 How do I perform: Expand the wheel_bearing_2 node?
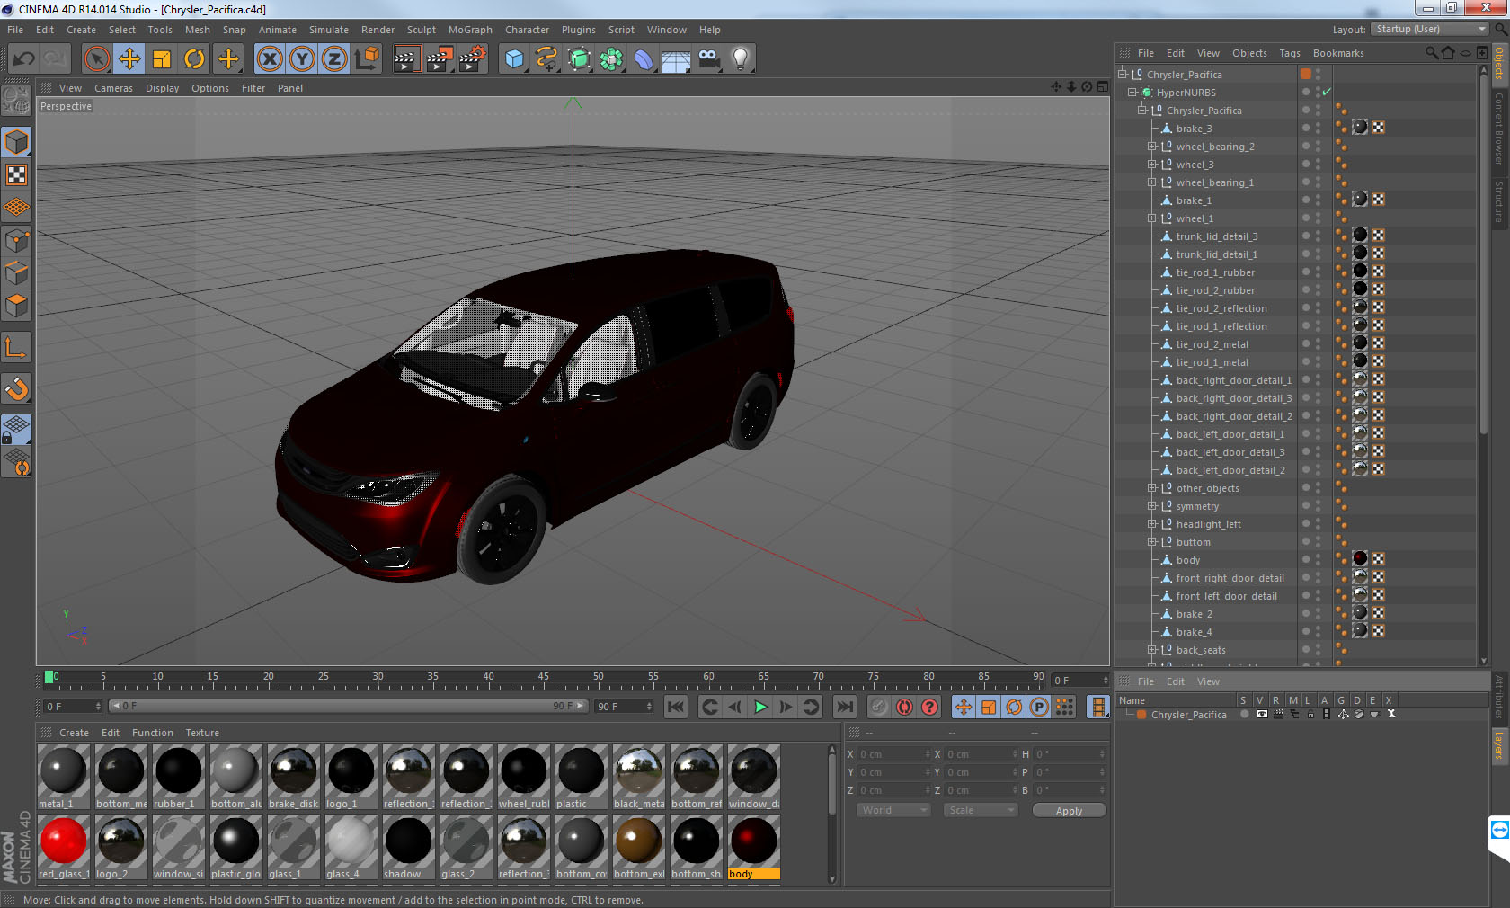(1152, 146)
